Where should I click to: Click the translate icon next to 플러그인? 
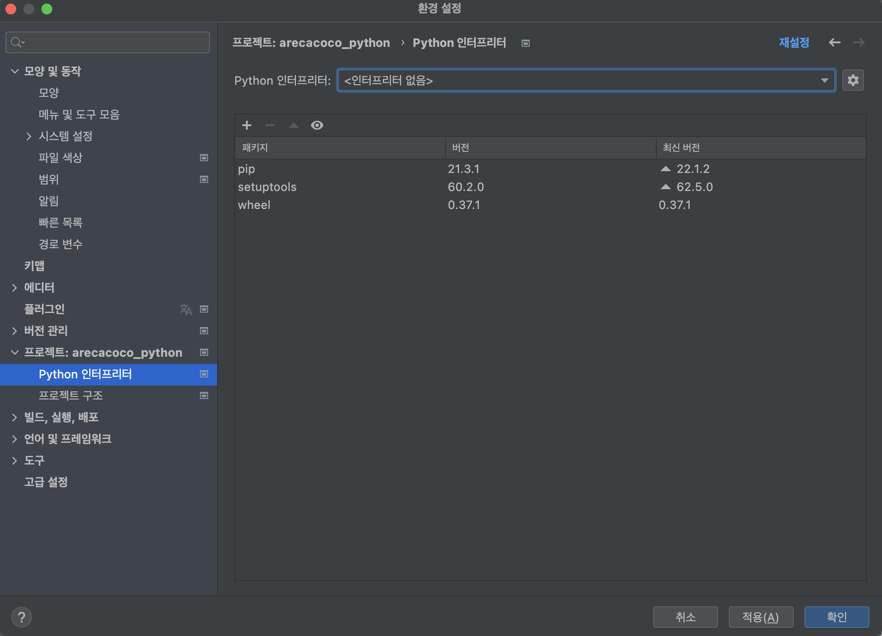pyautogui.click(x=186, y=309)
